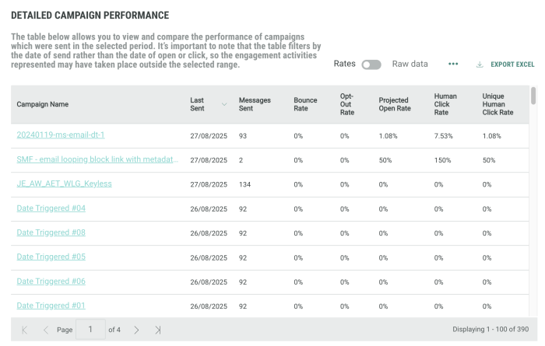The width and height of the screenshot is (545, 346).
Task: Go to previous page arrow
Action: coord(45,330)
